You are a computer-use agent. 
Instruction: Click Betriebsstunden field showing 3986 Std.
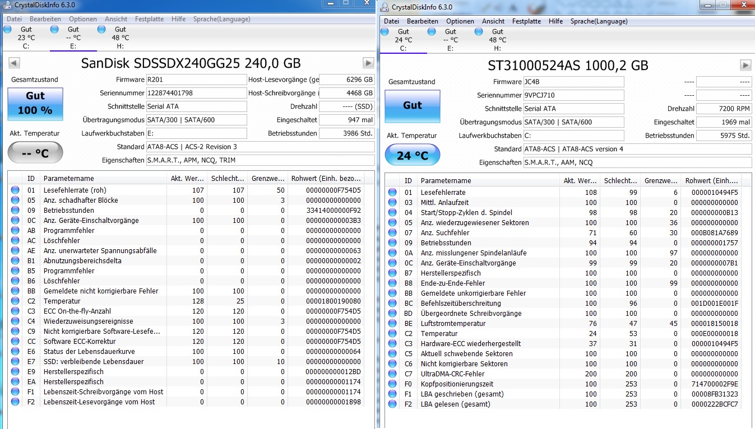click(x=347, y=133)
